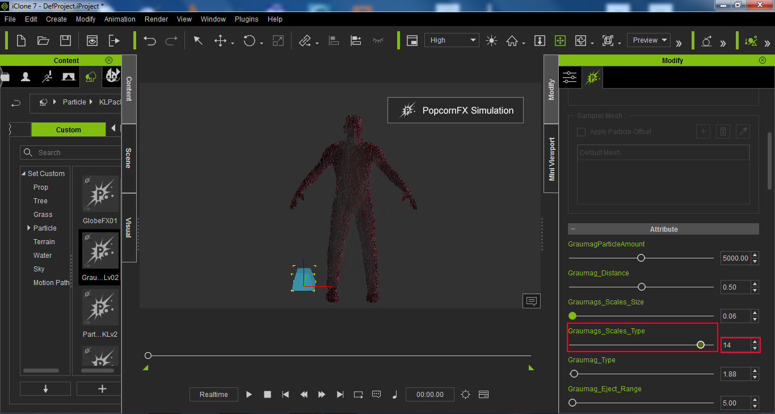Activate the Rotate tool
The image size is (775, 414).
(250, 40)
